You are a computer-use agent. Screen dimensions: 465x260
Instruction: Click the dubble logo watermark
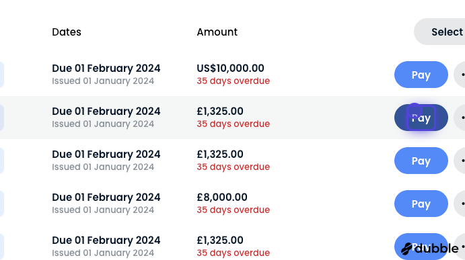[x=430, y=249]
